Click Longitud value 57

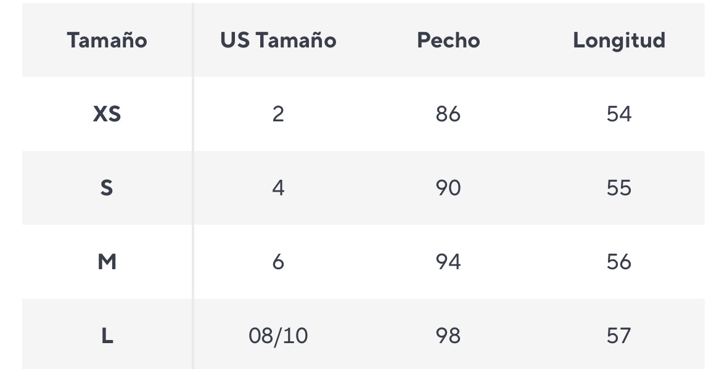[x=619, y=336]
